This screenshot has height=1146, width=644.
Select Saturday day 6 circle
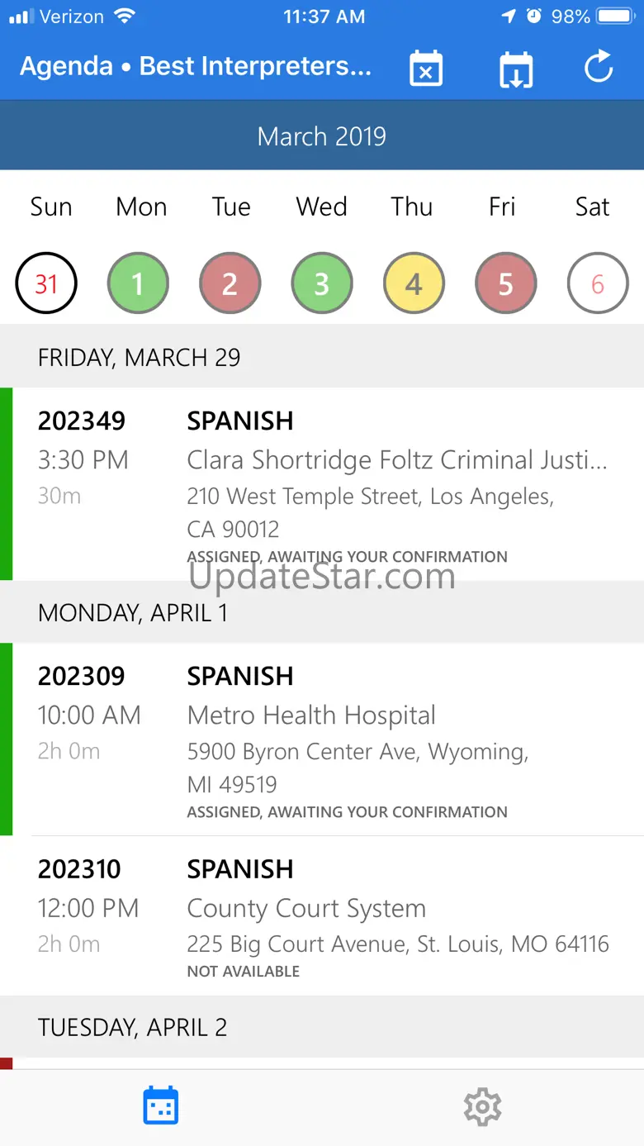[x=598, y=284]
